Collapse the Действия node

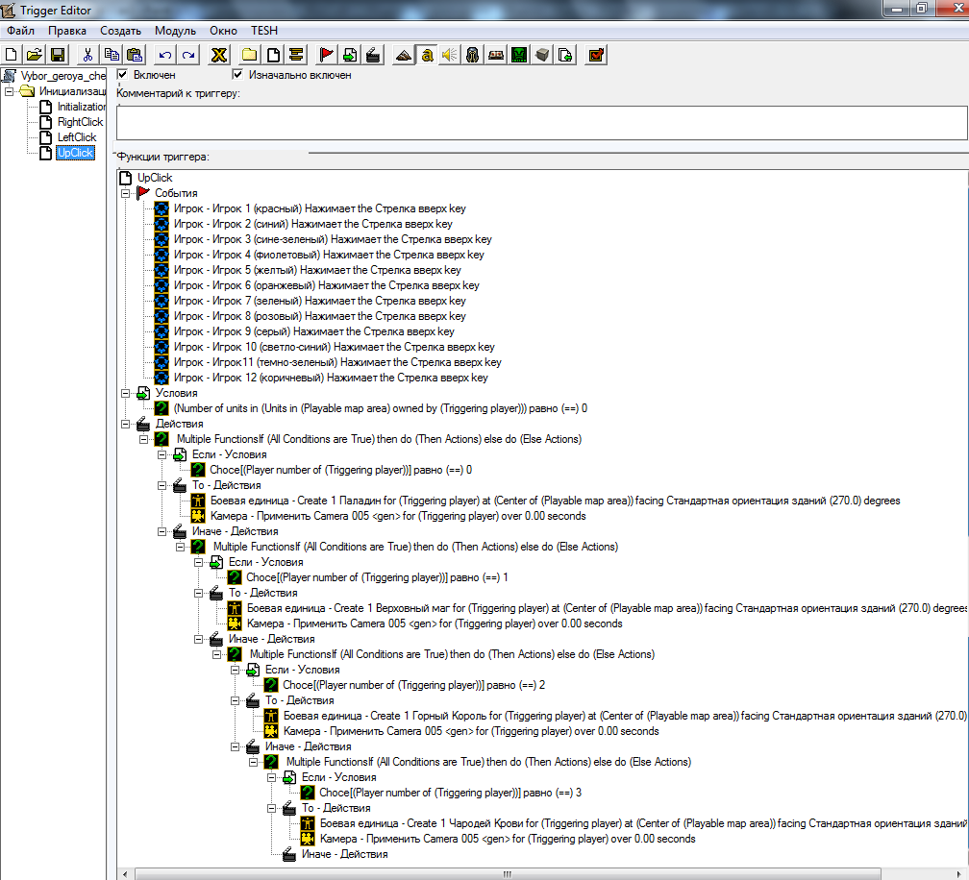(125, 425)
